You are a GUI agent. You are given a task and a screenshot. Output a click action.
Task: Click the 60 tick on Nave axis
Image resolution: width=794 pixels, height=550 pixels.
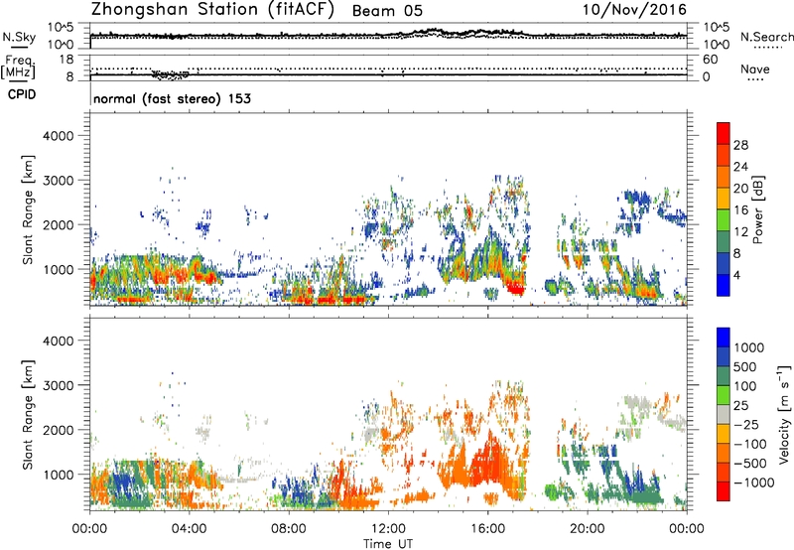tap(710, 60)
